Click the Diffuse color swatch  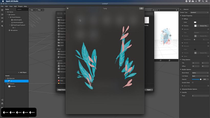point(195,22)
